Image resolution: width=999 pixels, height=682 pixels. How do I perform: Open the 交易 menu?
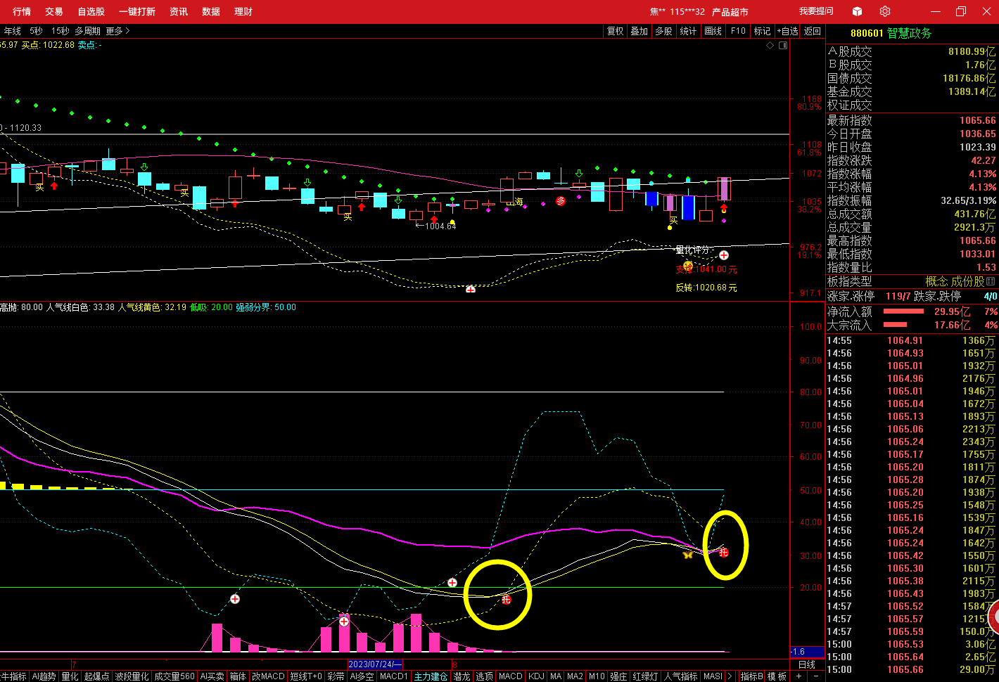point(53,11)
